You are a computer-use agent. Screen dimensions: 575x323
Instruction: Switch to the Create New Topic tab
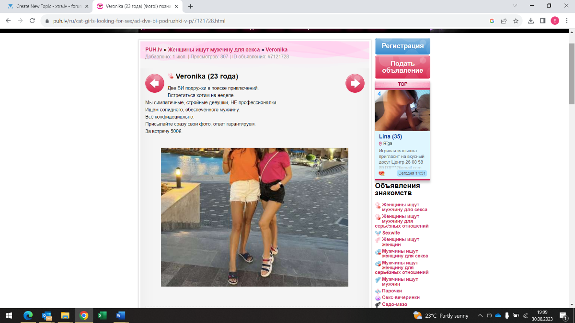pyautogui.click(x=48, y=6)
